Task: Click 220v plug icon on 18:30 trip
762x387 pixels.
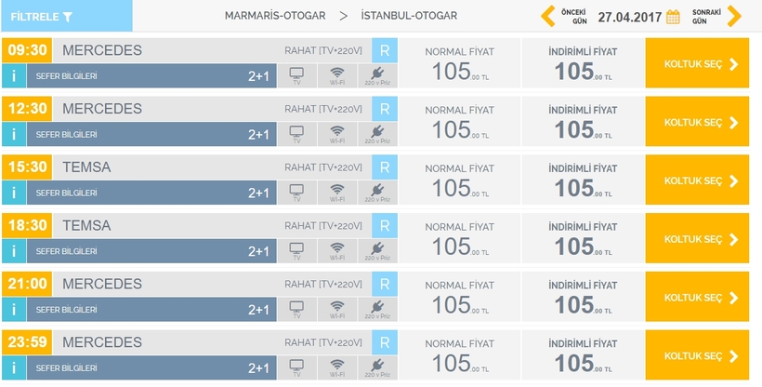Action: 377,250
